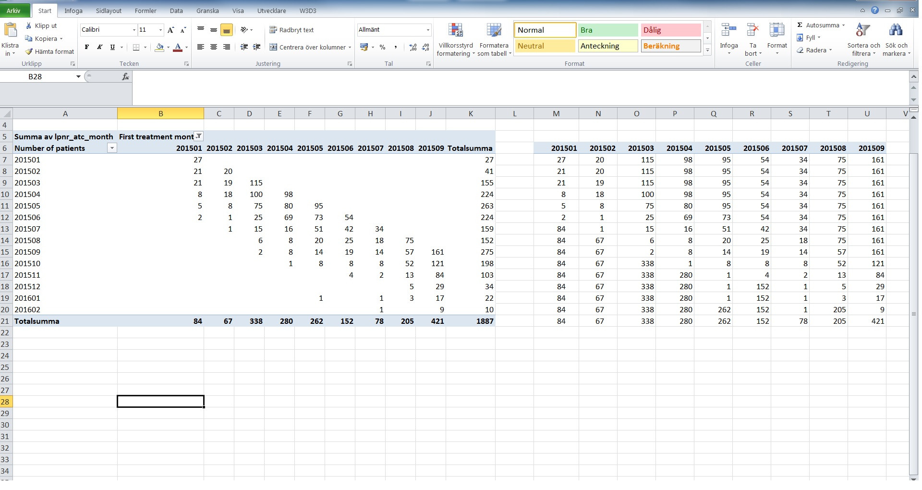Click the increase indent icon
The width and height of the screenshot is (922, 490).
click(257, 47)
